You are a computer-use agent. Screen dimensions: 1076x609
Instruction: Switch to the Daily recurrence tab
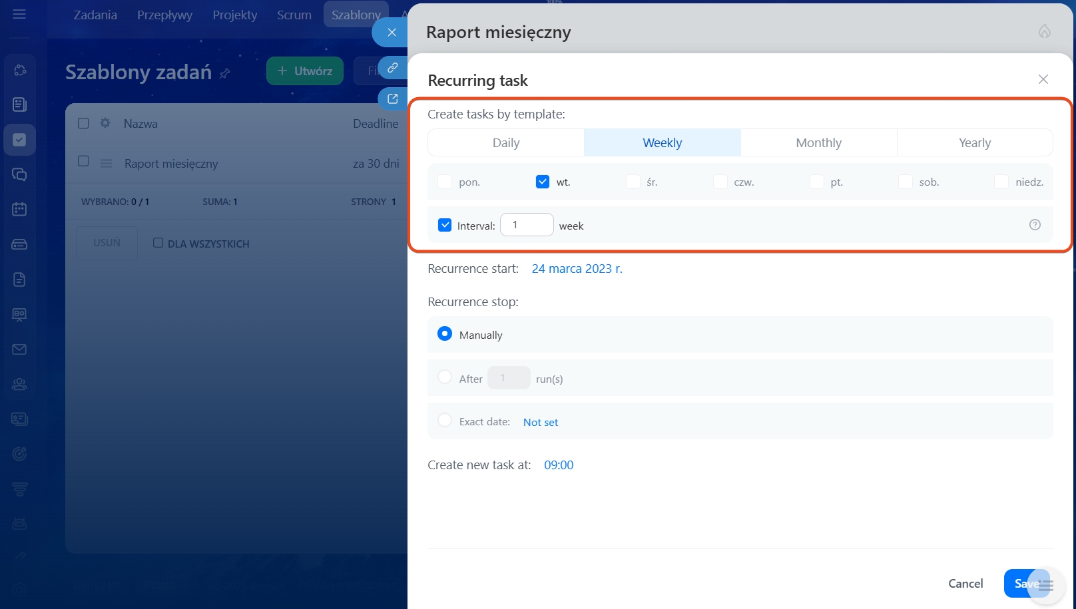click(x=506, y=143)
